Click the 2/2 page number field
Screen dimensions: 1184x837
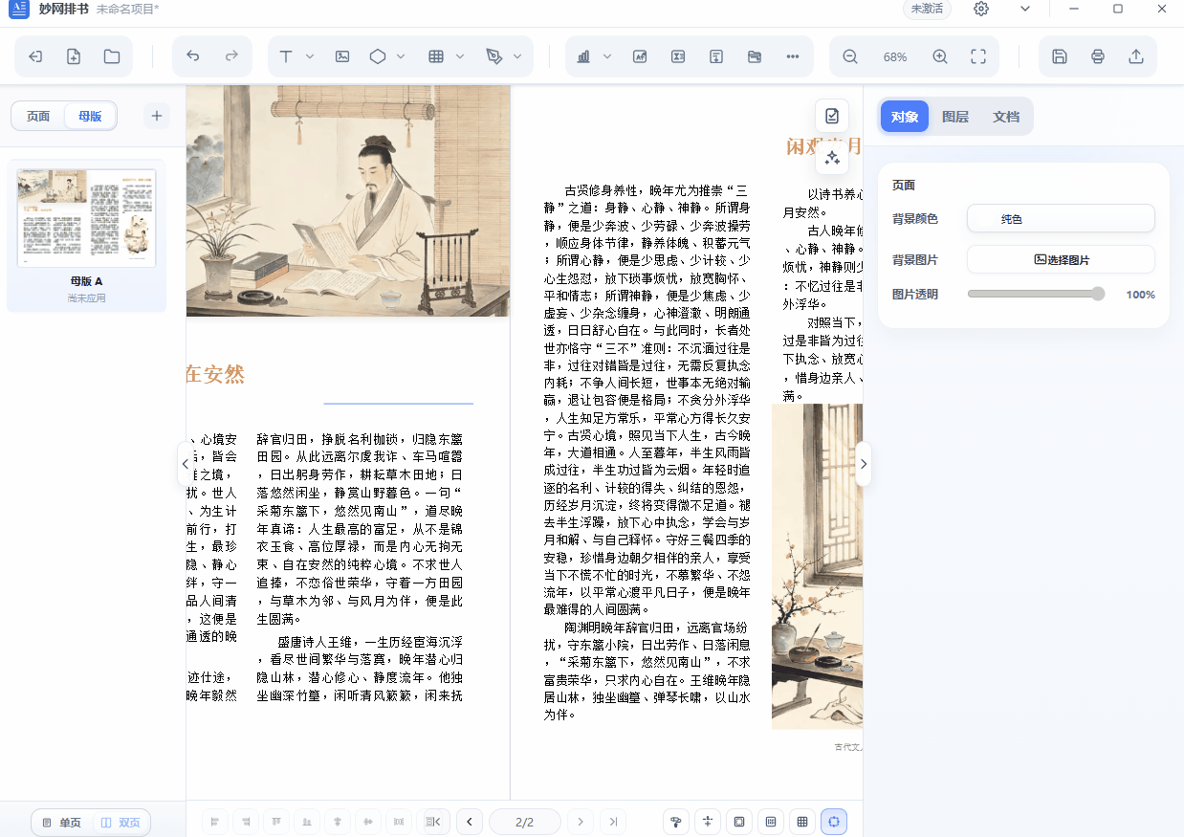524,822
